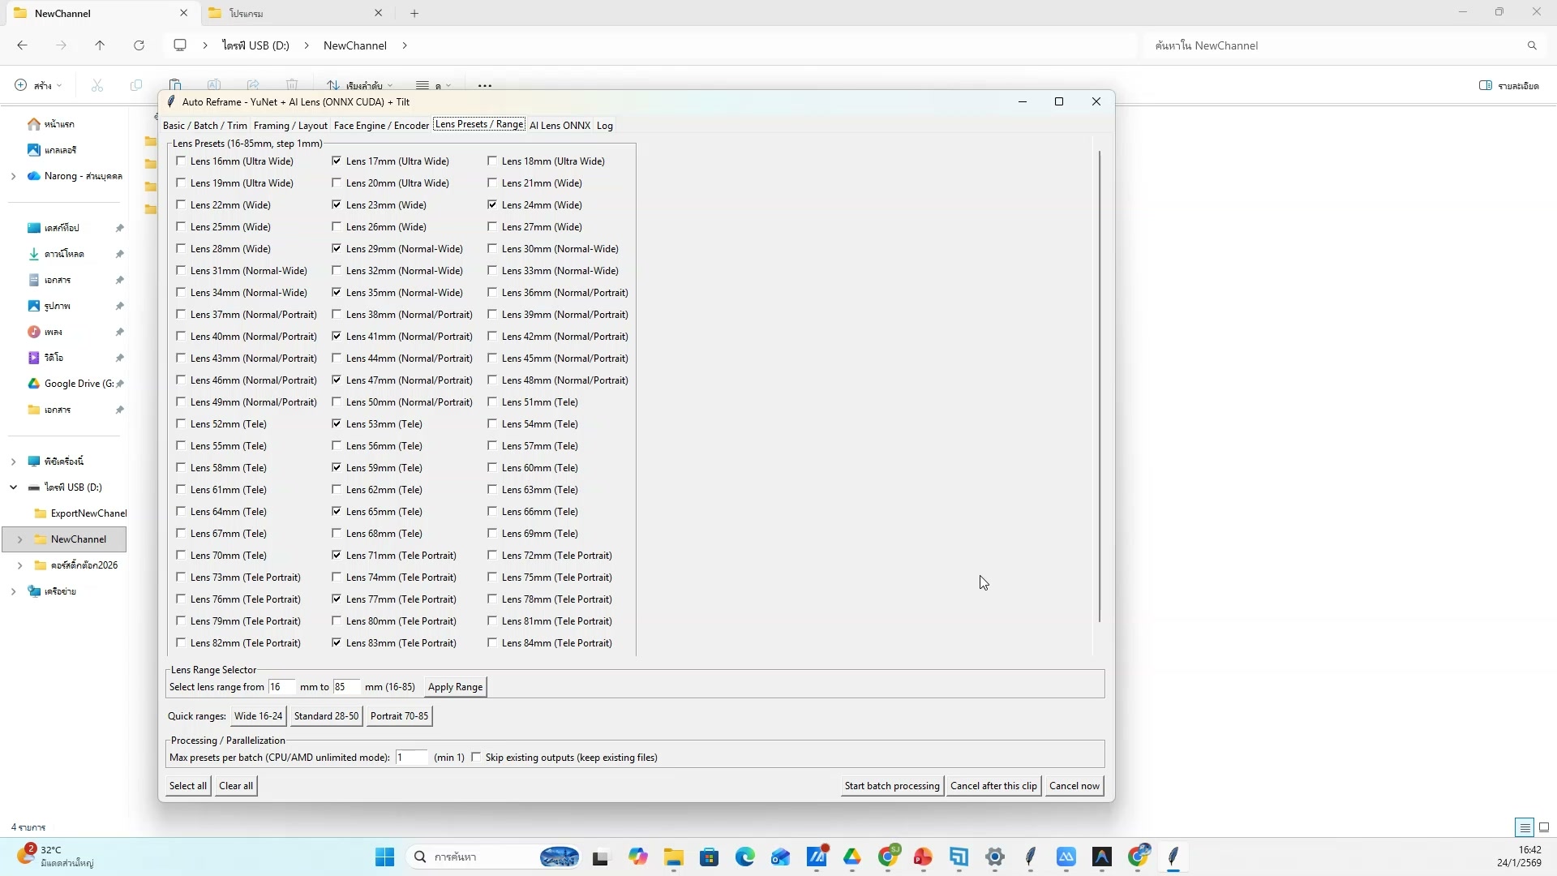Open Microsoft Store from the taskbar
Viewport: 1557px width, 876px height.
tap(710, 857)
